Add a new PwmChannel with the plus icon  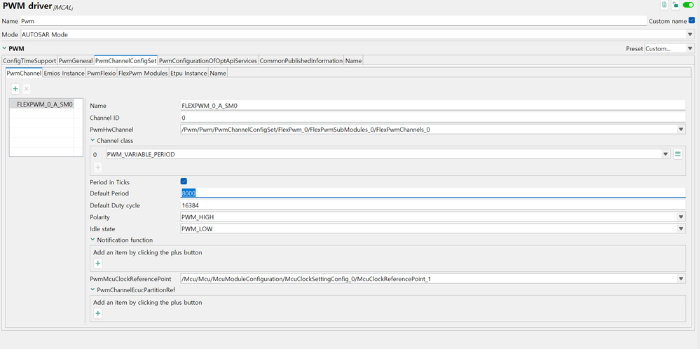click(15, 89)
